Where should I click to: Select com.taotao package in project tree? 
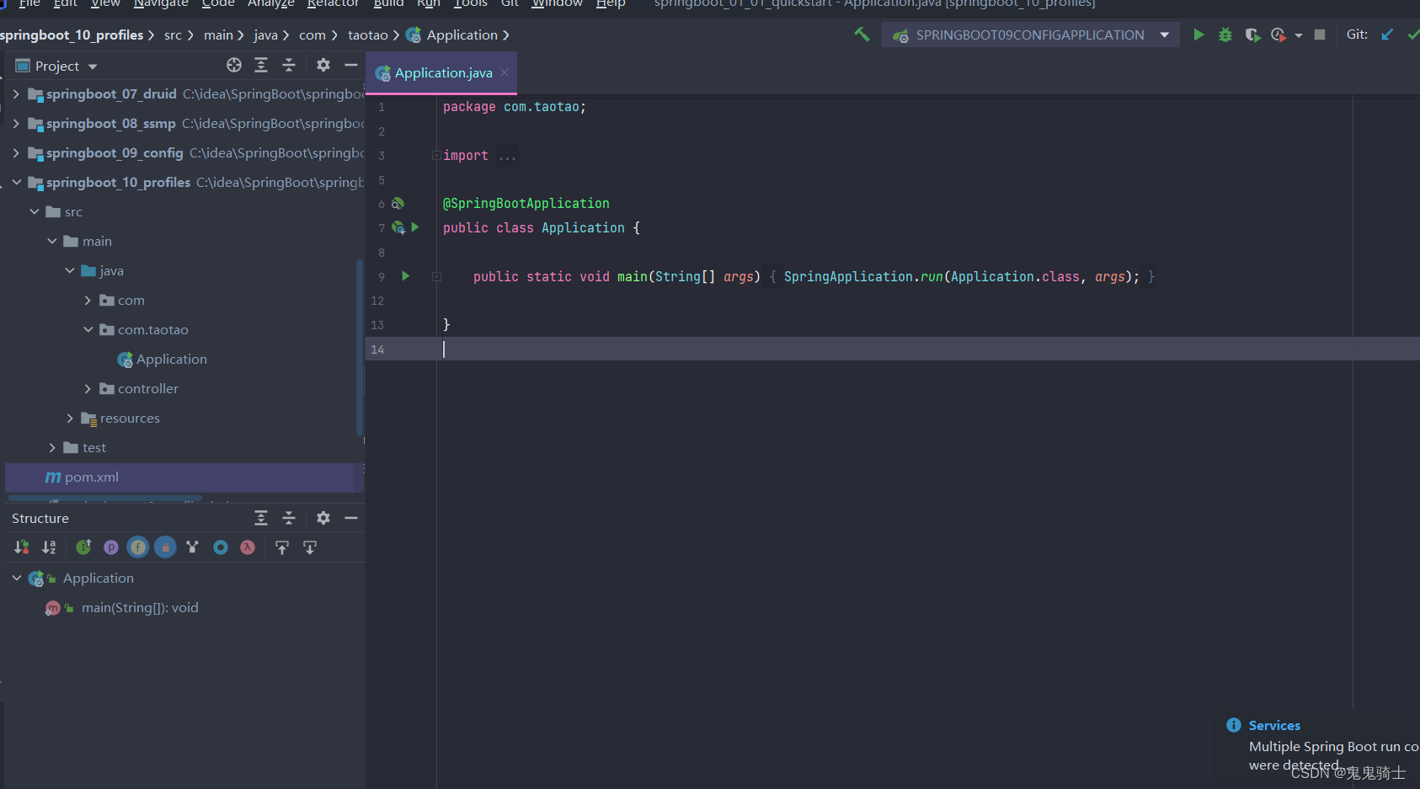click(x=152, y=330)
